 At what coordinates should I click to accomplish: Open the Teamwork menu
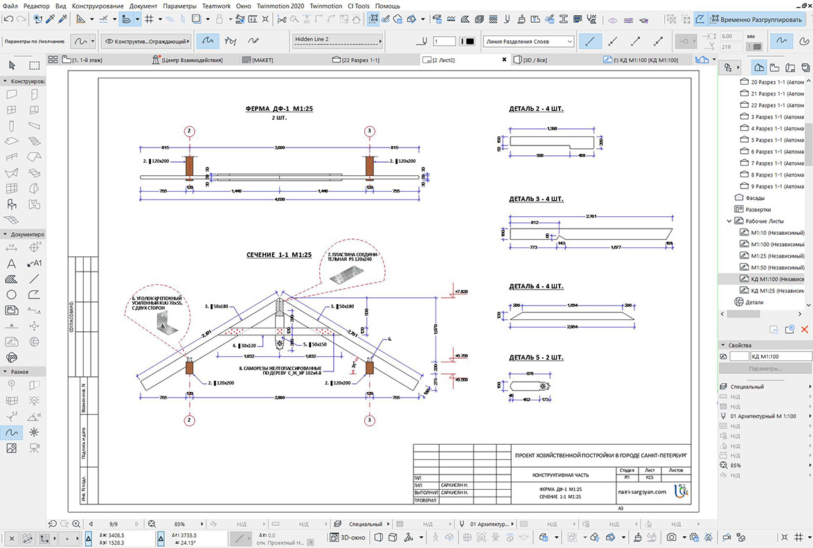pos(216,6)
